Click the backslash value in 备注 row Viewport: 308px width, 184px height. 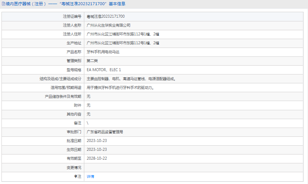[87, 123]
